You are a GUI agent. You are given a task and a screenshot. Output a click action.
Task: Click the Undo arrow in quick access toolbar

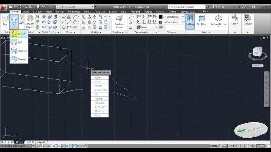point(43,7)
